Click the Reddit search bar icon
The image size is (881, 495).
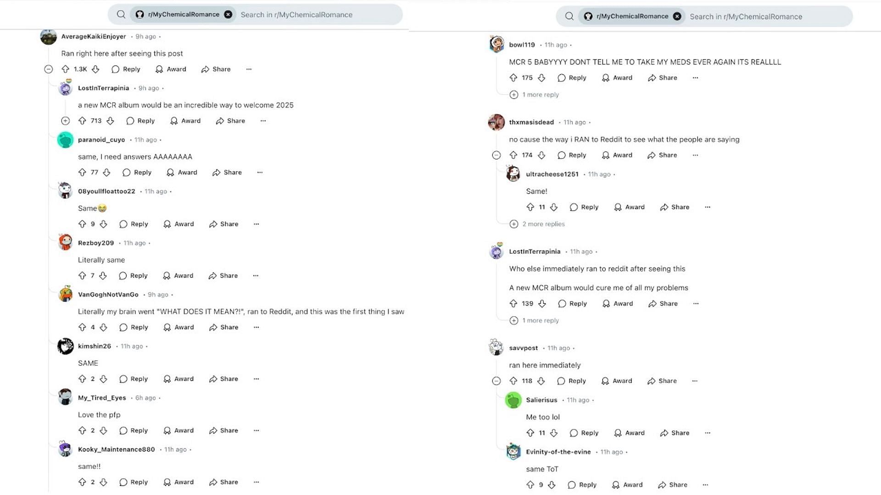click(x=120, y=14)
